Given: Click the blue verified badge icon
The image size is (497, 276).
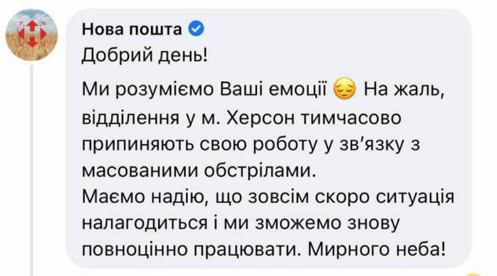Looking at the screenshot, I should (x=195, y=29).
